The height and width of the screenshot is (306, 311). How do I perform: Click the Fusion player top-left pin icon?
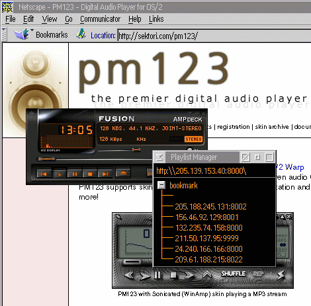click(x=32, y=113)
